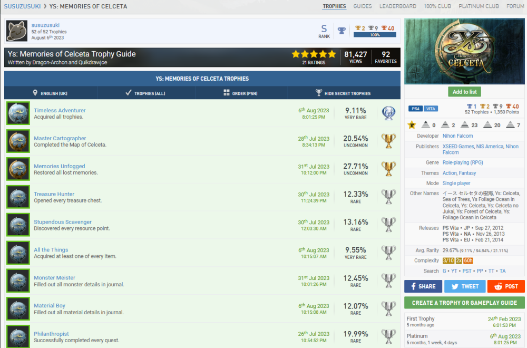
Task: Click the blue trophy icon beside rank
Action: pos(341,31)
